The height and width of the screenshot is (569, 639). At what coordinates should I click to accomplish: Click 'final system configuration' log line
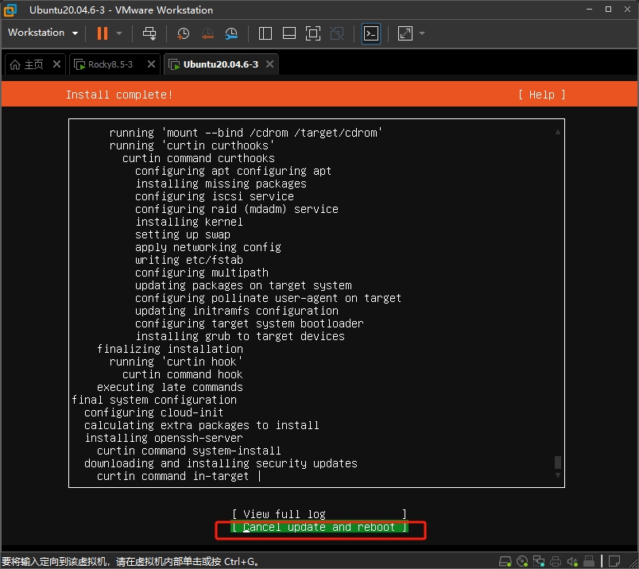point(154,400)
